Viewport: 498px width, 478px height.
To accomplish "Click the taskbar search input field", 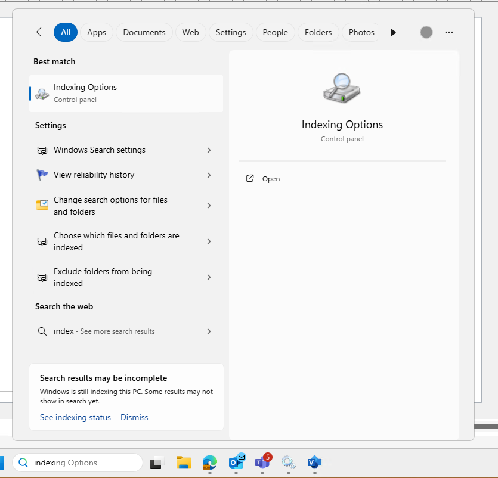I will coord(78,463).
